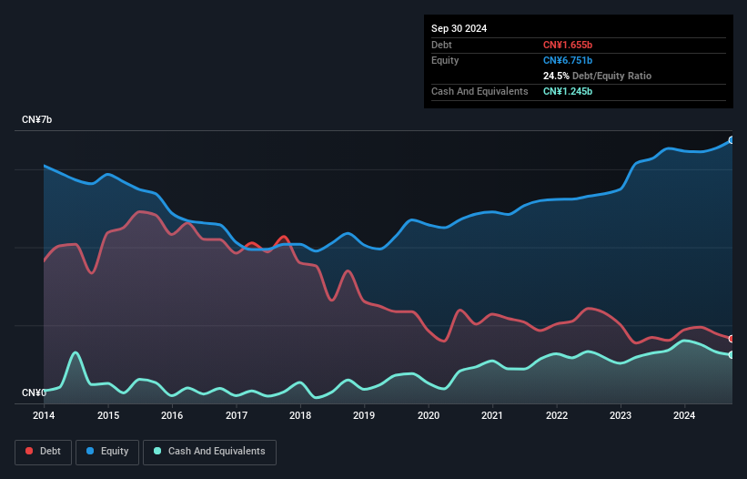Image resolution: width=747 pixels, height=479 pixels.
Task: Click the blue Equity end-point marker
Action: [732, 140]
